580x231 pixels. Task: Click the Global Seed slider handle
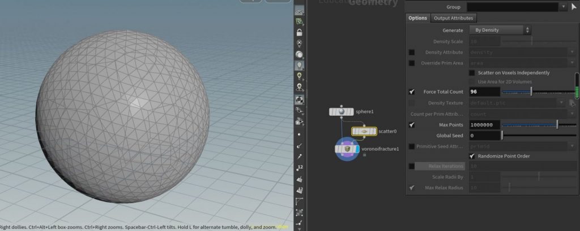502,136
